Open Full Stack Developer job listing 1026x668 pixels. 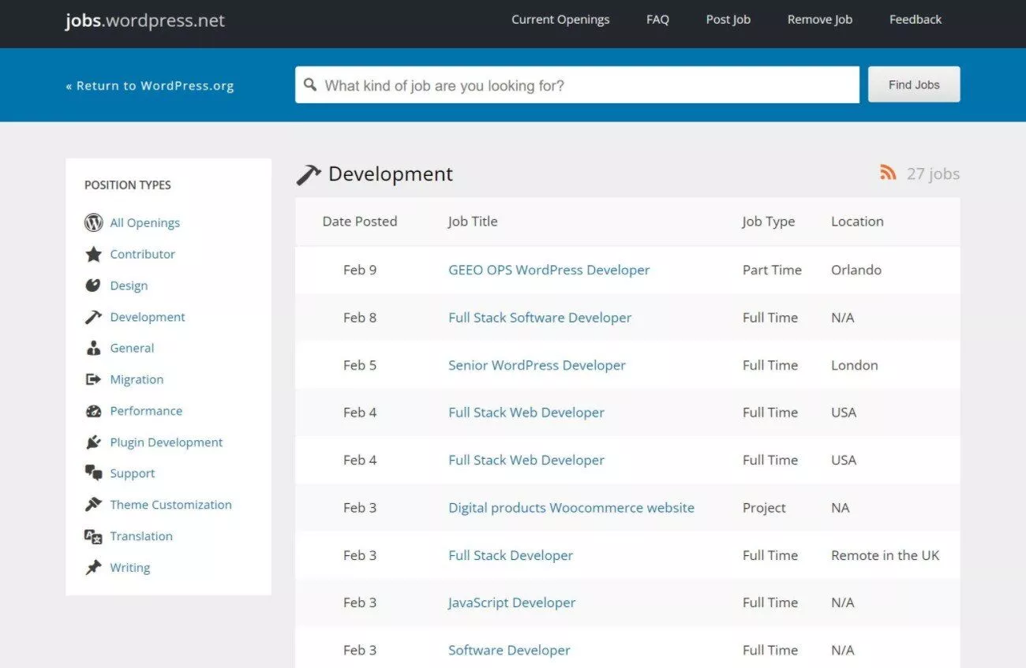tap(511, 555)
